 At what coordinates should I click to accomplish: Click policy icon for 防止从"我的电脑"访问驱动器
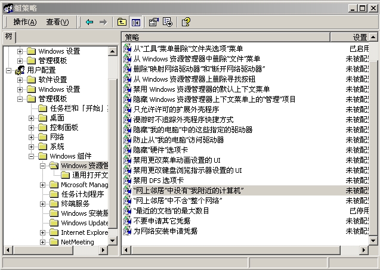(127, 139)
